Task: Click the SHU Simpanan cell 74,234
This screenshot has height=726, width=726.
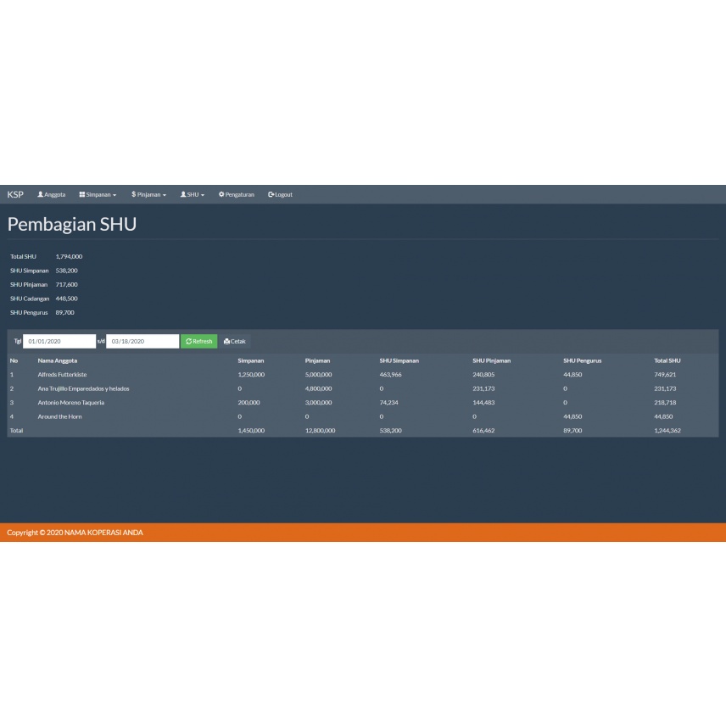Action: coord(389,402)
